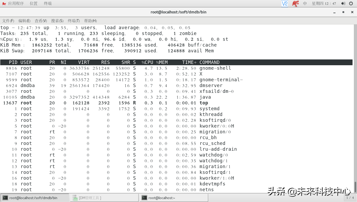Minimize the terminal window
This screenshot has width=357, height=202.
click(334, 12)
